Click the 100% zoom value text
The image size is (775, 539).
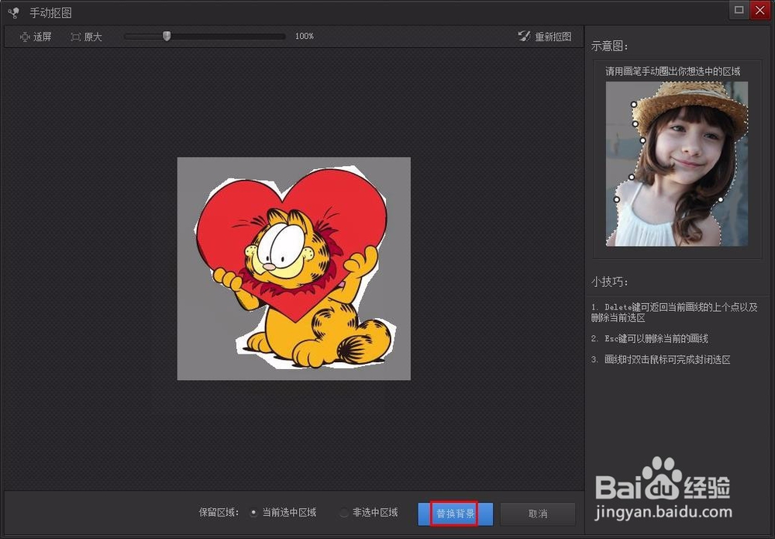pos(305,36)
